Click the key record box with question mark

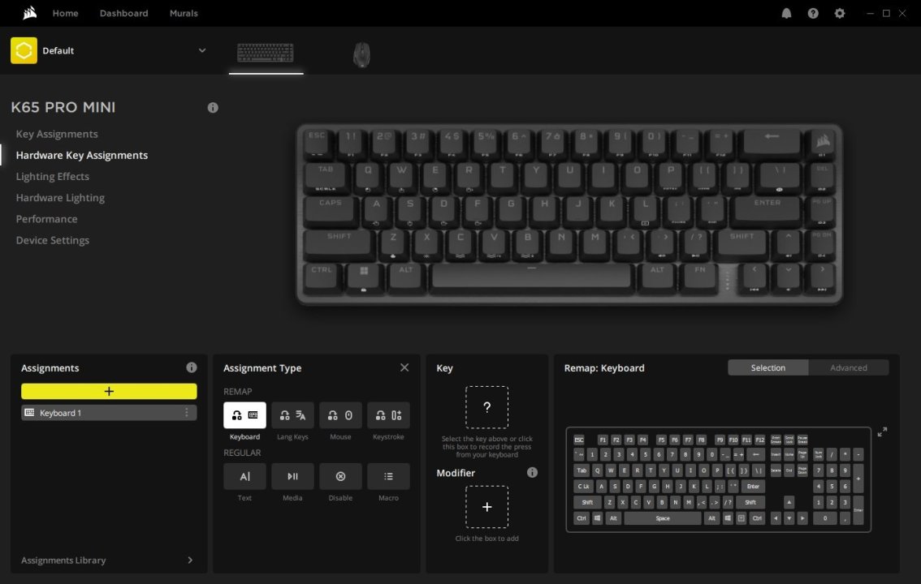487,407
